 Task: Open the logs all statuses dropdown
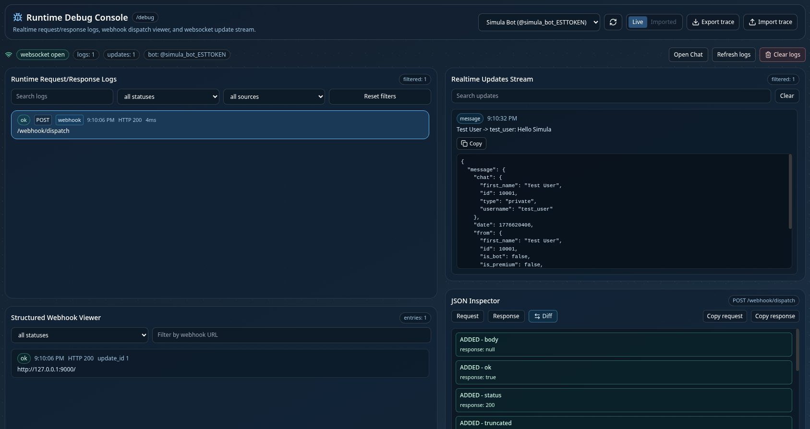pyautogui.click(x=168, y=96)
